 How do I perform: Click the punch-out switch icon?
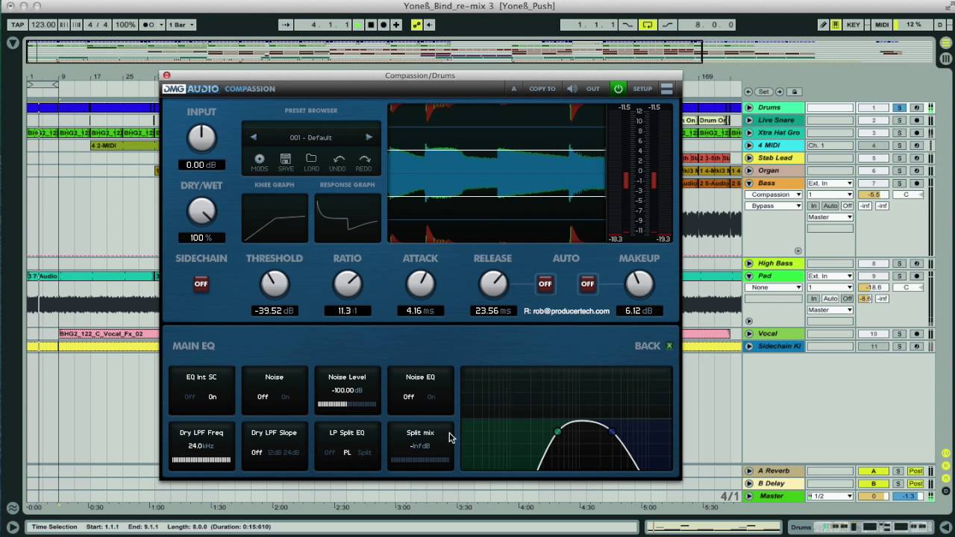(x=666, y=25)
